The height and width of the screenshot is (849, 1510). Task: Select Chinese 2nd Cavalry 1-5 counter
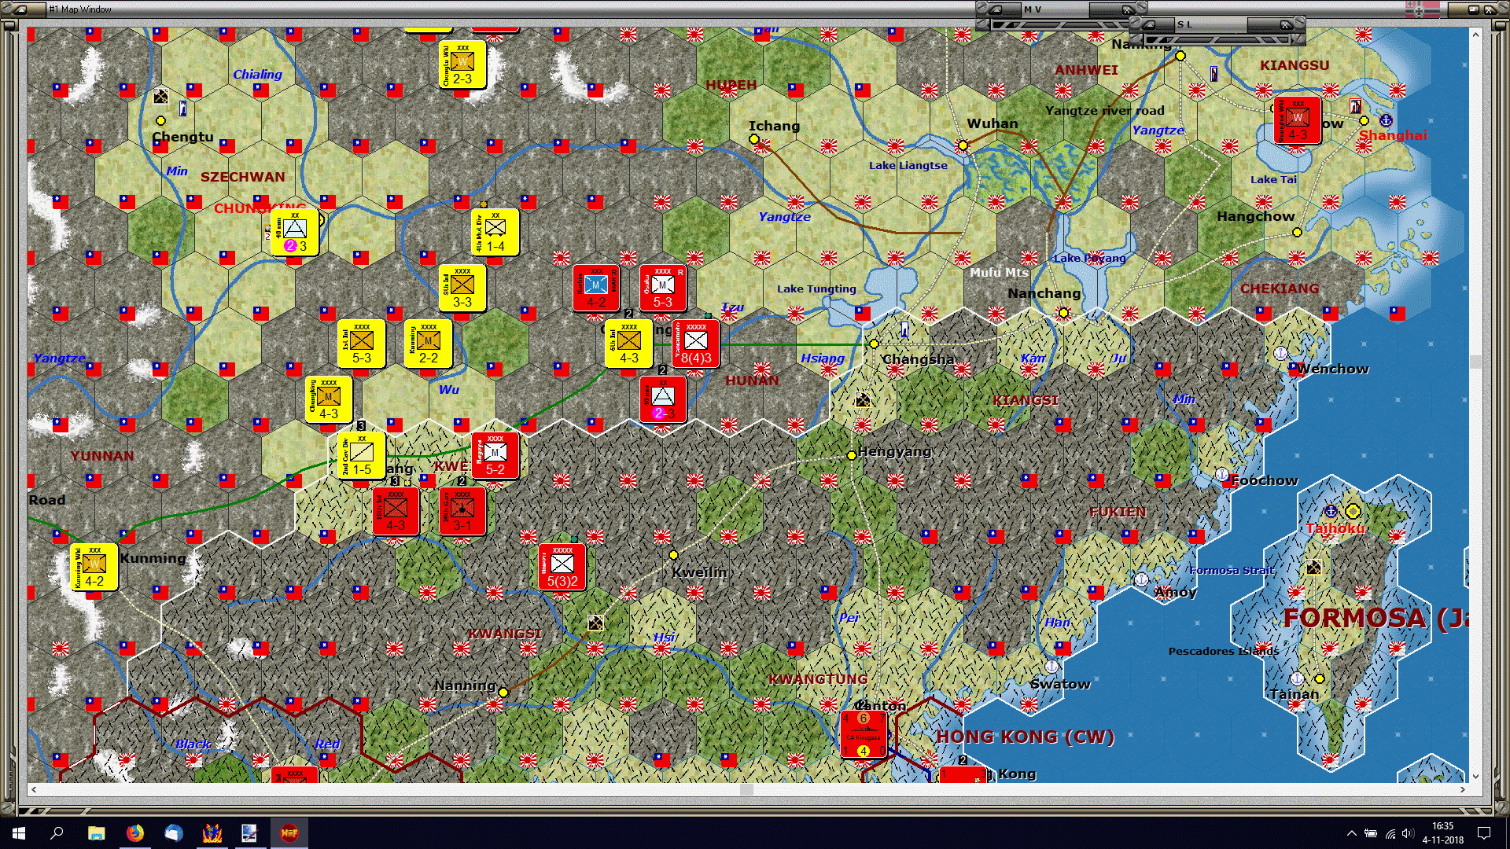(x=361, y=454)
